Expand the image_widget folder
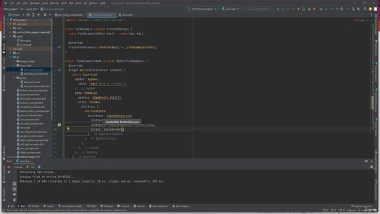 tap(14, 61)
